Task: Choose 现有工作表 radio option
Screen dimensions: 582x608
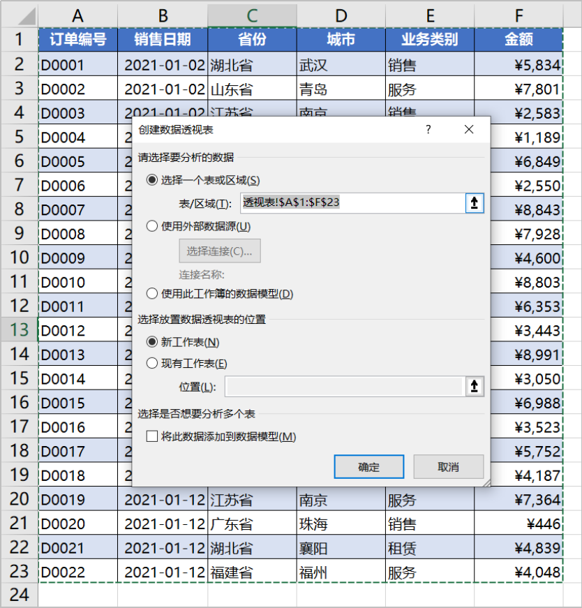Action: click(151, 363)
